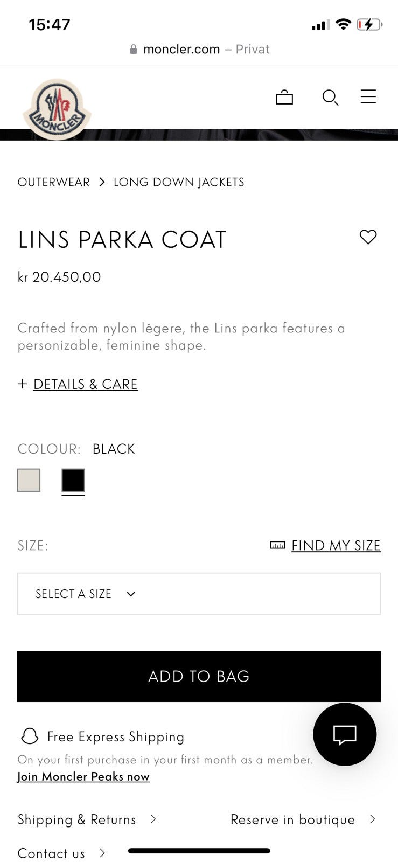
Task: Open Reserve in boutique
Action: (x=302, y=819)
